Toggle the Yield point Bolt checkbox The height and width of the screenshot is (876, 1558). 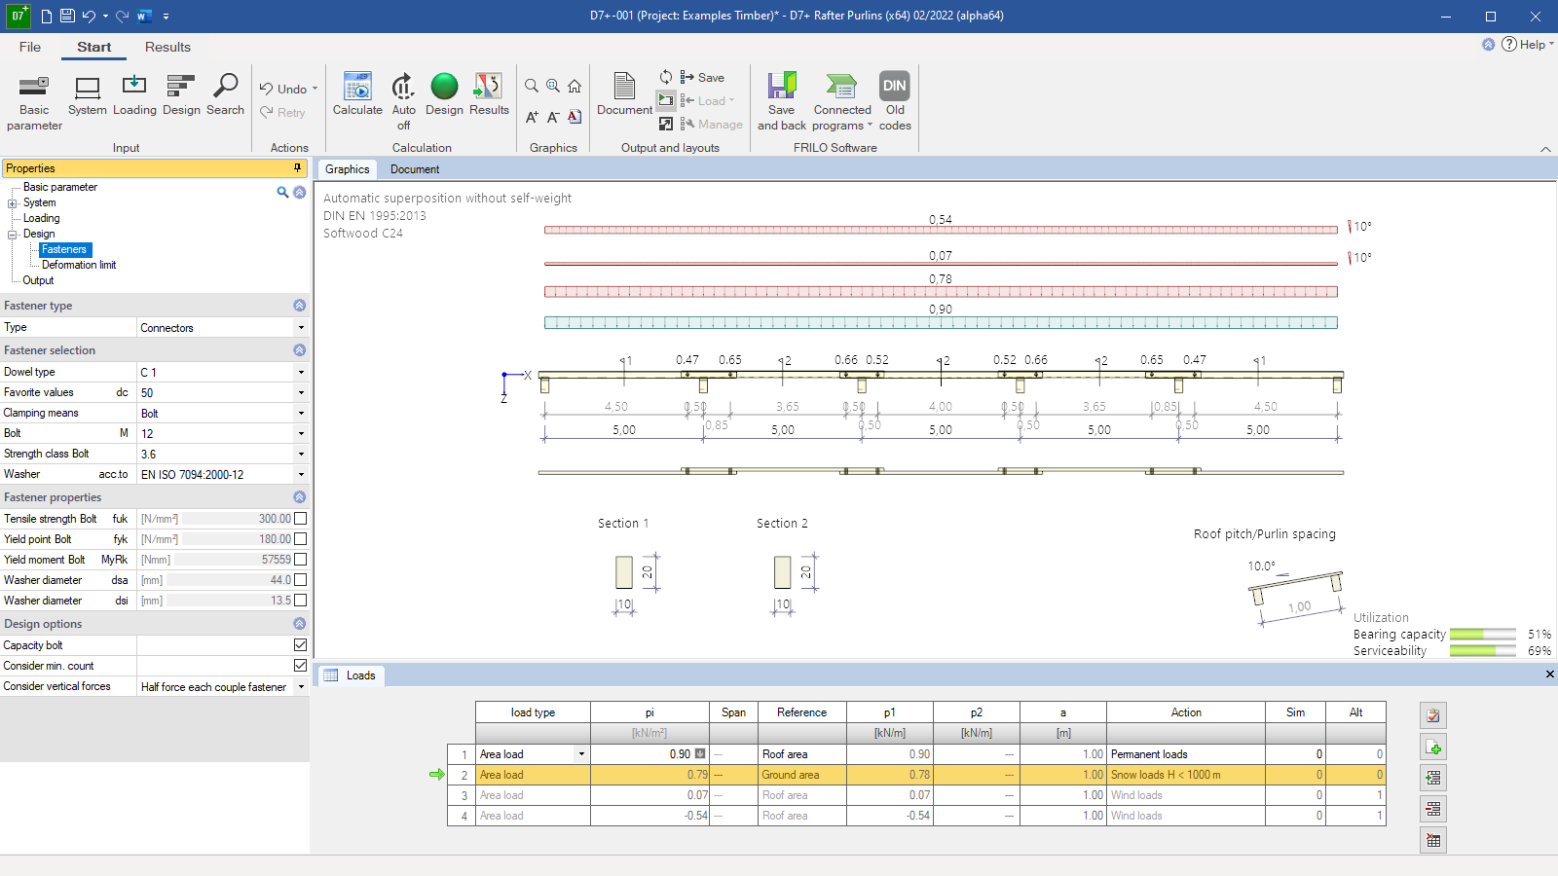coord(300,539)
